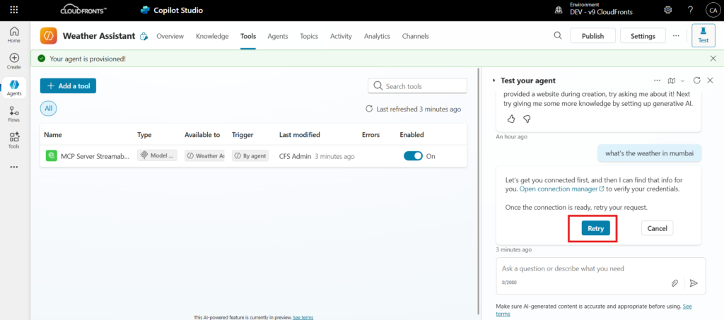
Task: Open Agents in left sidebar
Action: tap(14, 87)
